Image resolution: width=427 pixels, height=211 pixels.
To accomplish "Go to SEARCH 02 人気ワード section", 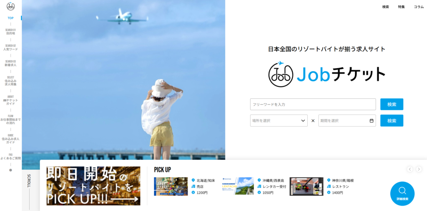I will coord(10,47).
